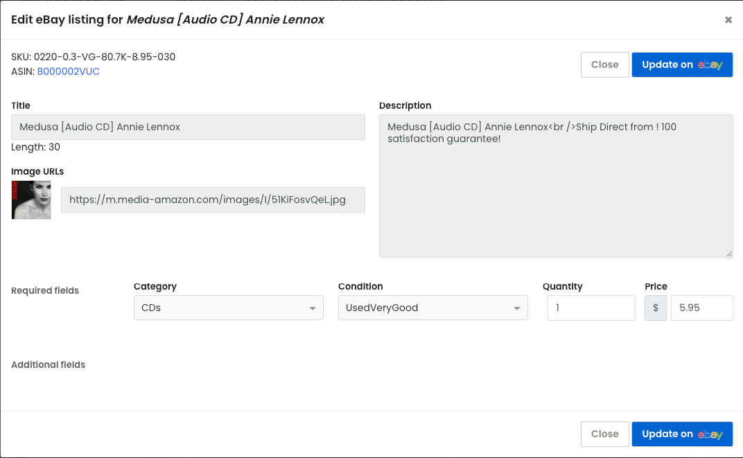Click the 'Image URLs' label
The image size is (743, 458).
click(x=37, y=171)
